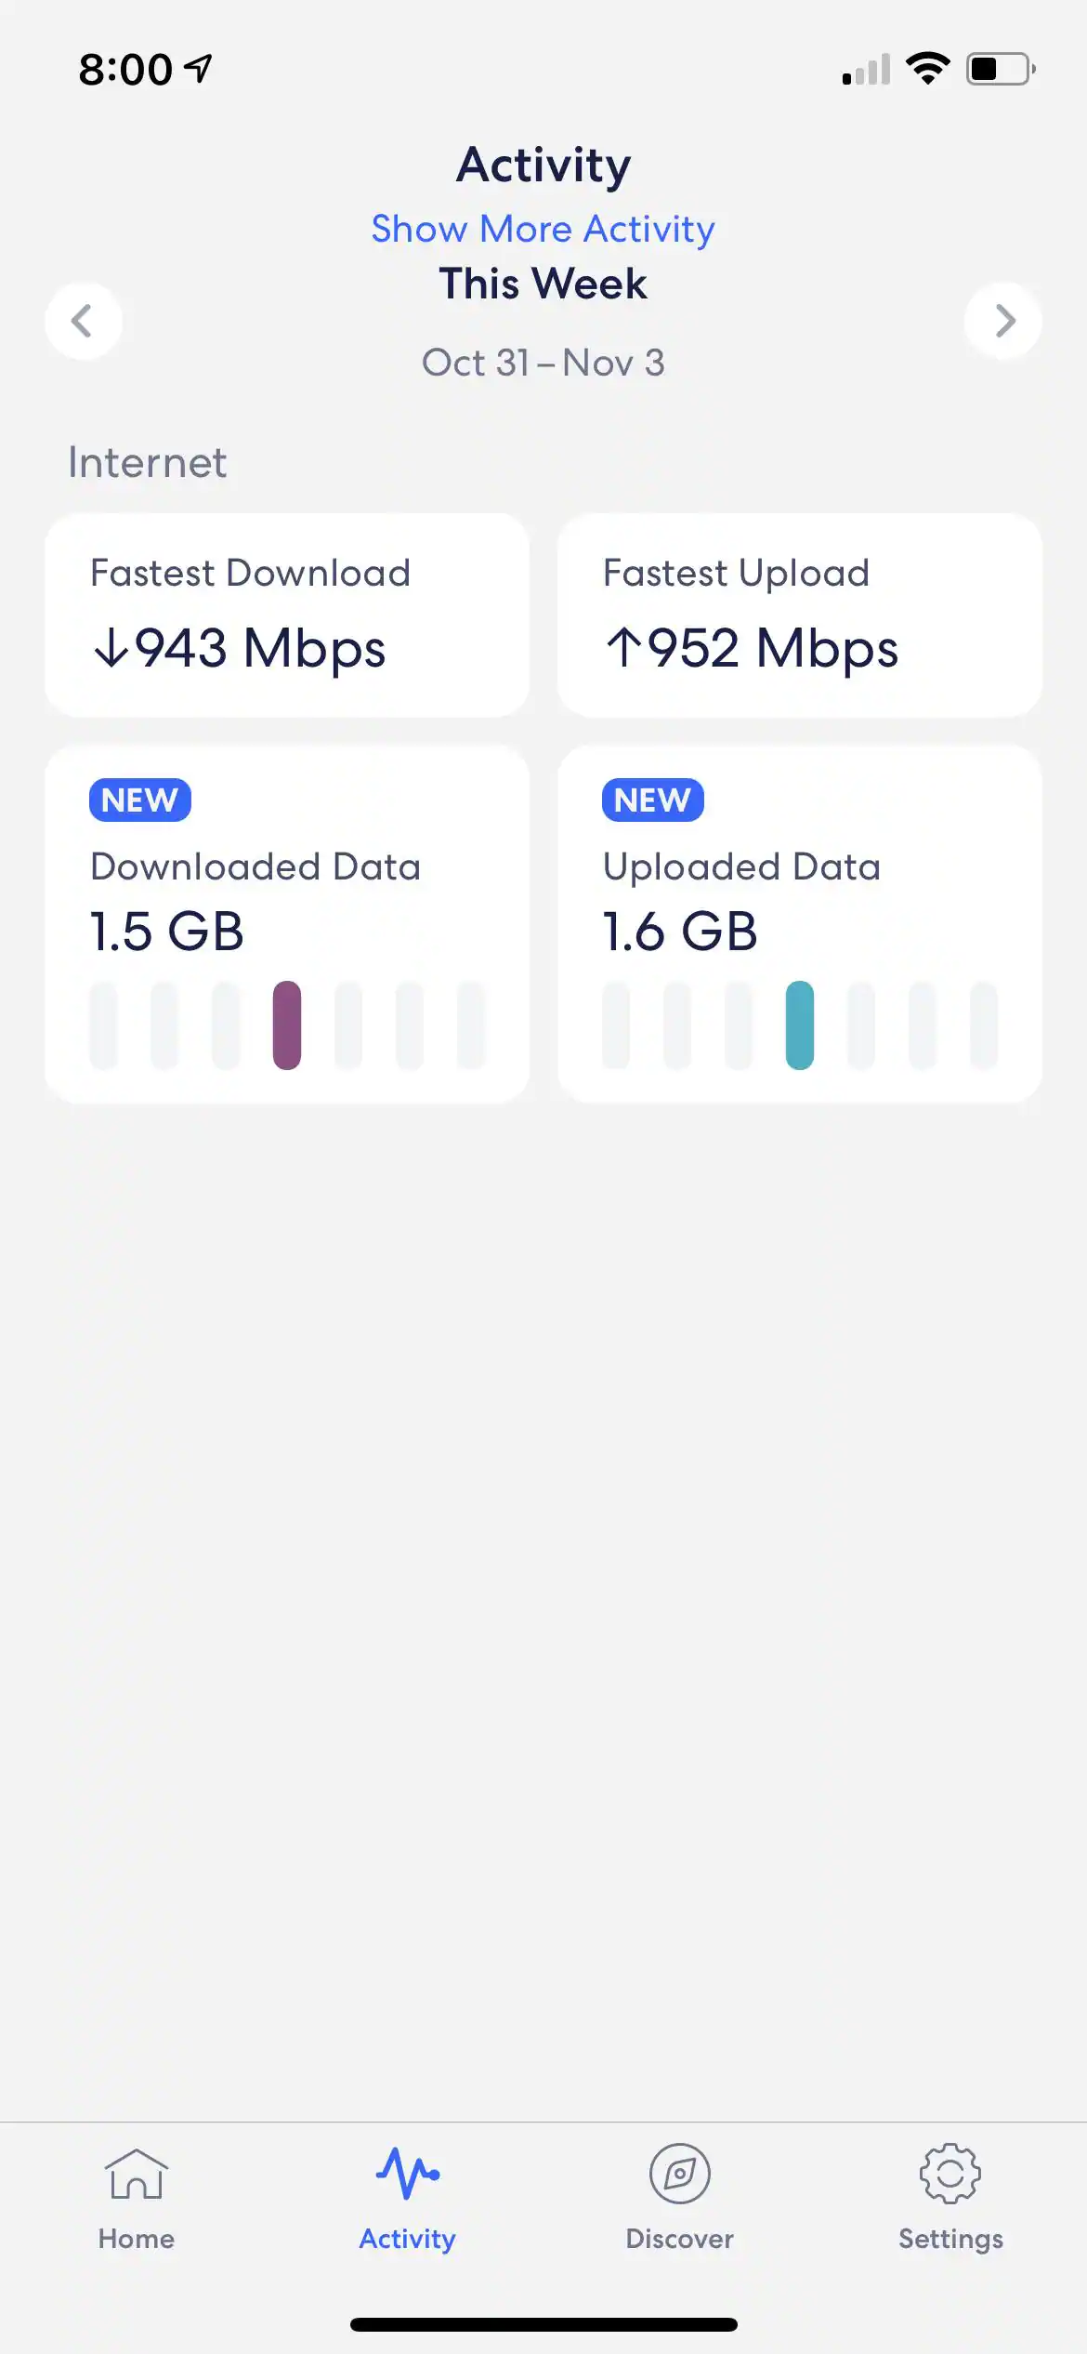Open the Settings gear icon

pyautogui.click(x=950, y=2174)
